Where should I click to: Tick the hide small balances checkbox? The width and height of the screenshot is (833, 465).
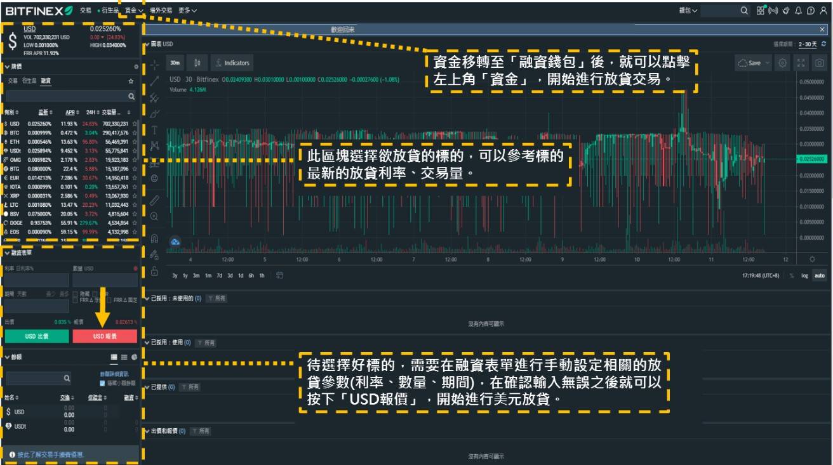[102, 383]
